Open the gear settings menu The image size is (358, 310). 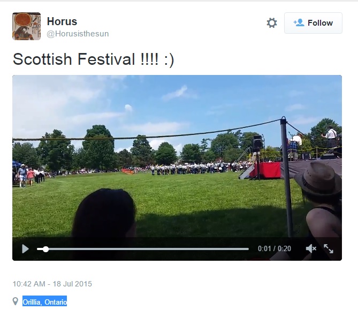(x=272, y=23)
